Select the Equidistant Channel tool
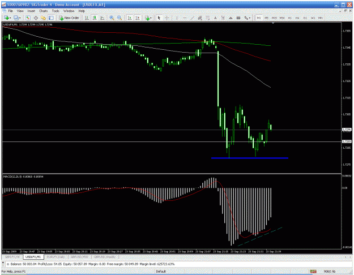Screen dimensions: 354x275 click(x=200, y=18)
